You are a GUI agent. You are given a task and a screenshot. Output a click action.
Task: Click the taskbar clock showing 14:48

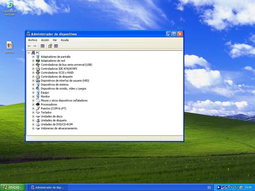pyautogui.click(x=248, y=187)
